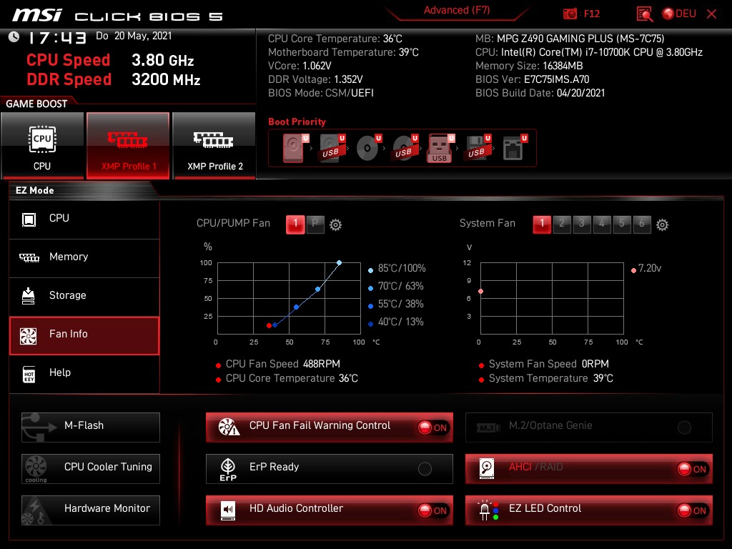Click the 85°C/100% fan curve point

340,263
